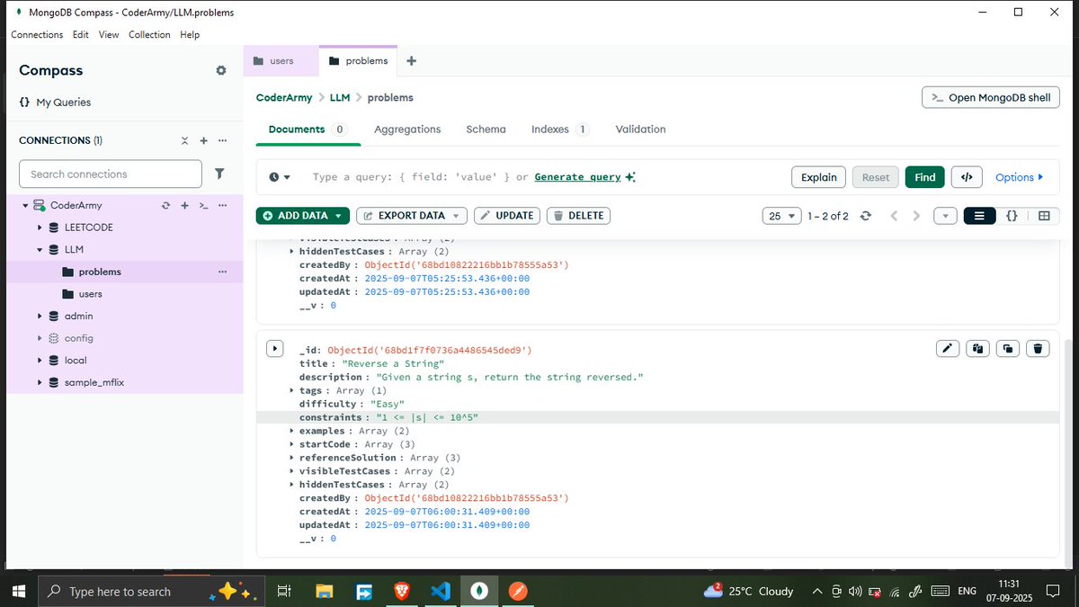This screenshot has height=607, width=1079.
Task: Open Brave browser from the taskbar
Action: point(401,591)
